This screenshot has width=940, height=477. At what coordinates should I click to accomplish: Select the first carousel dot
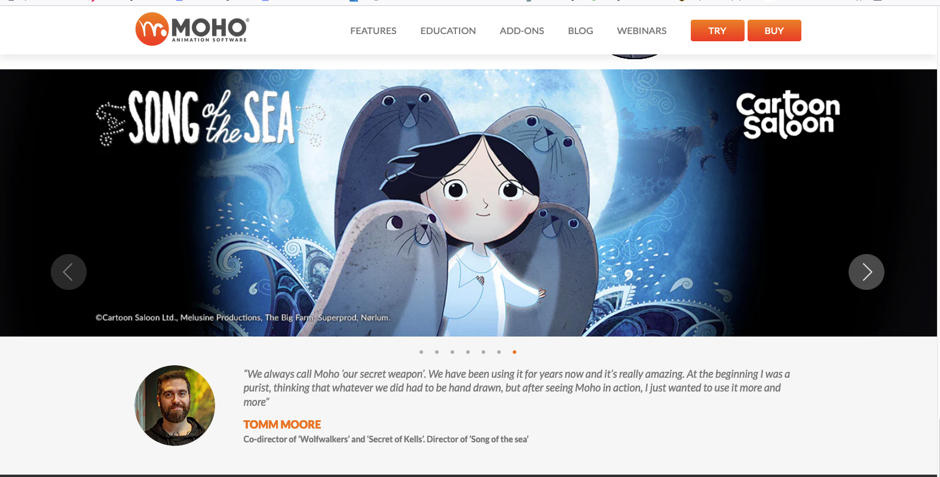pyautogui.click(x=421, y=352)
